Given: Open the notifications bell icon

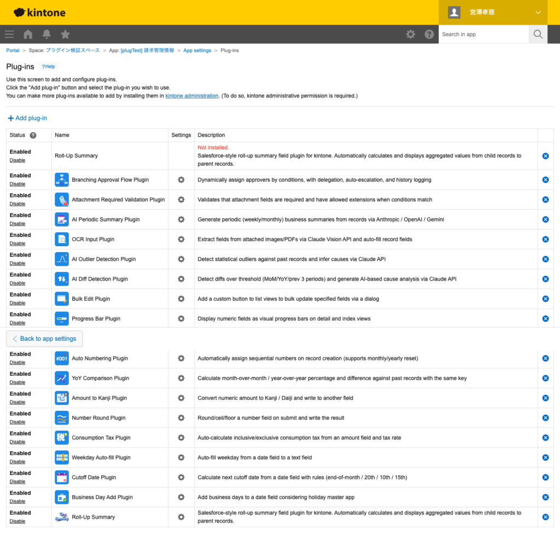Looking at the screenshot, I should pos(46,34).
